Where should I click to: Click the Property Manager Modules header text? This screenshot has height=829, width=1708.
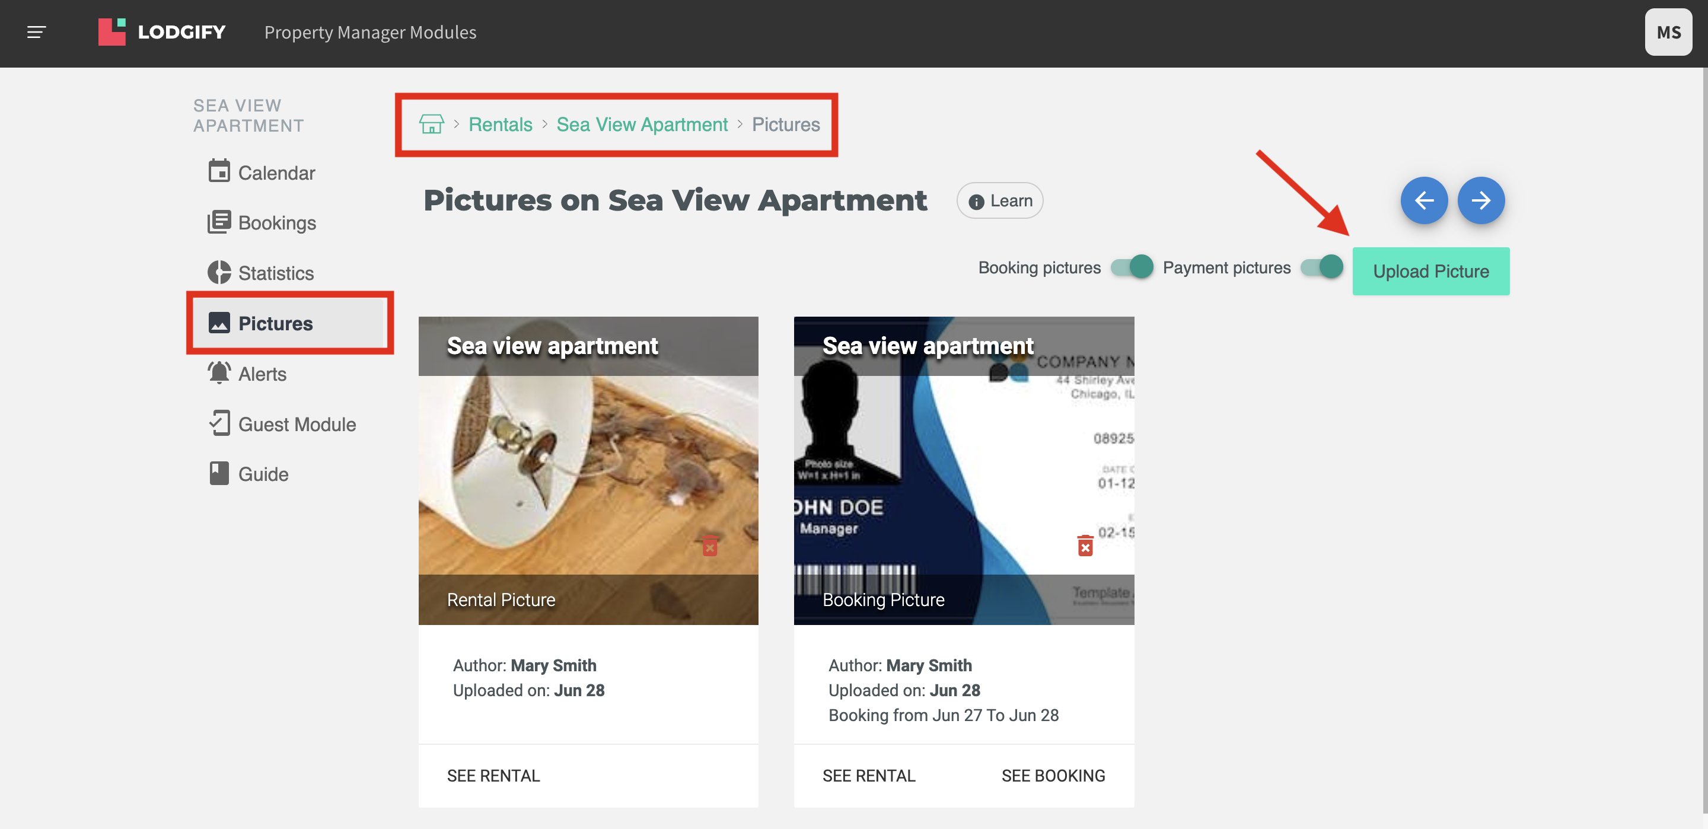pos(370,32)
